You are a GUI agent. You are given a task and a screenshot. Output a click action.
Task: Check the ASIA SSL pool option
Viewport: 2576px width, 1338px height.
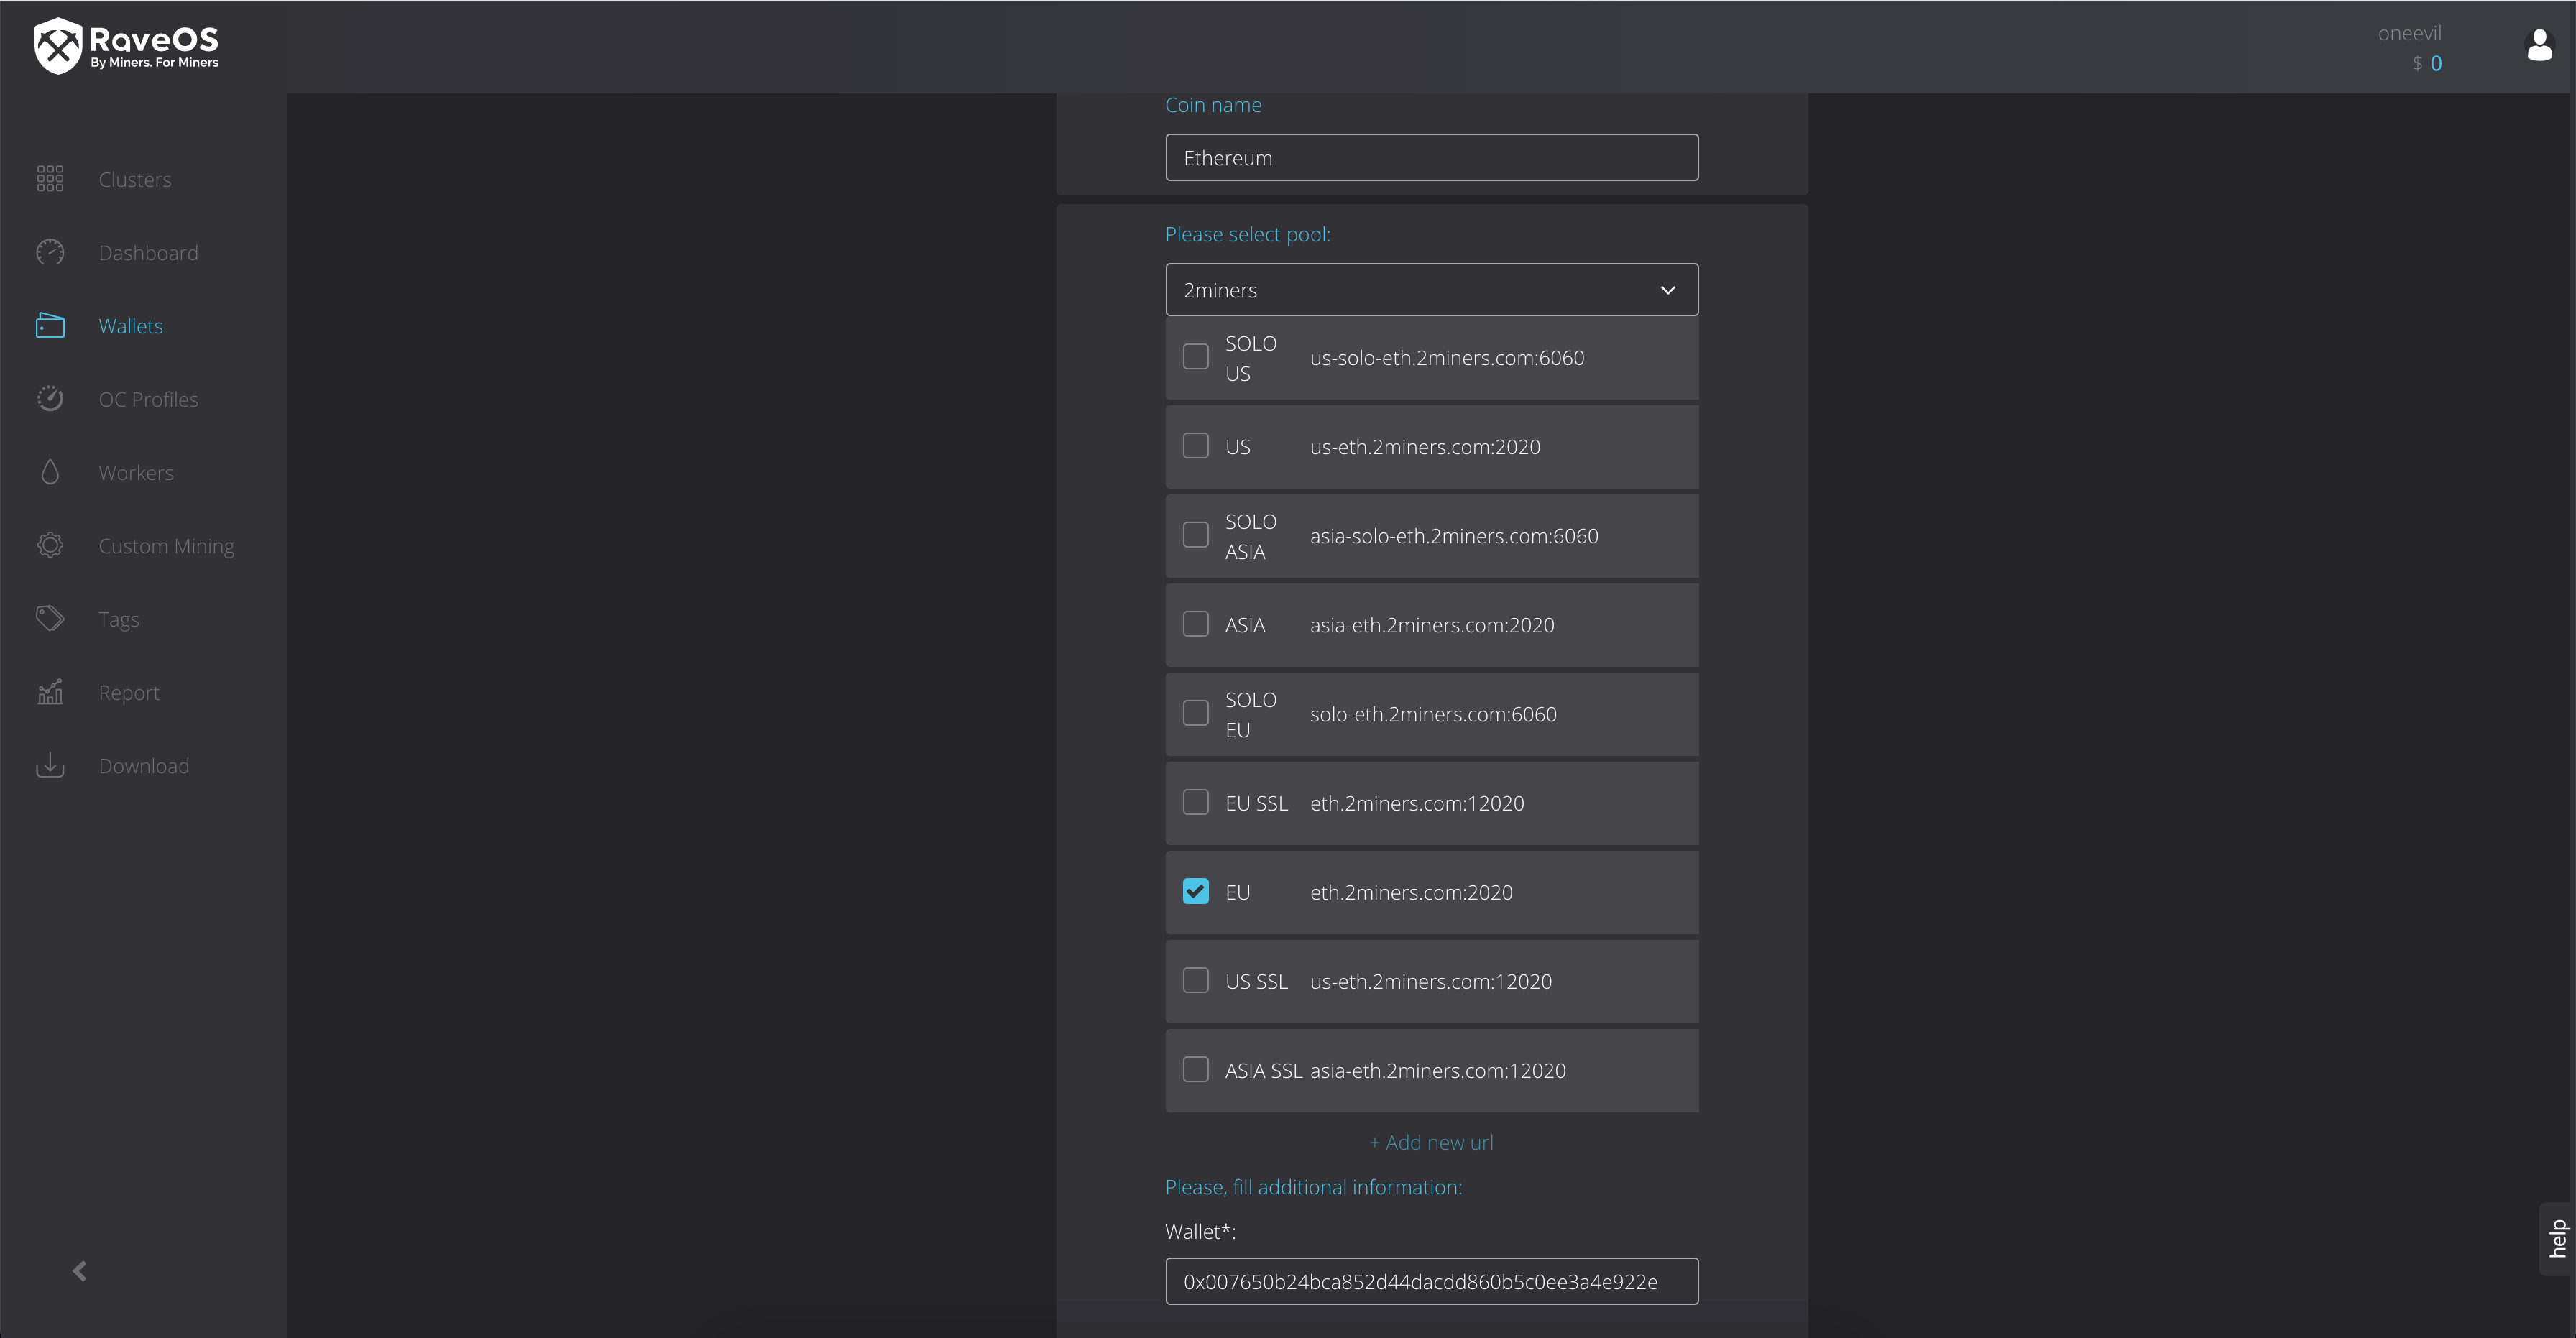[x=1195, y=1069]
